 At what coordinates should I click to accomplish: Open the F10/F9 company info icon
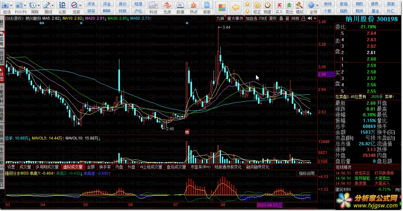tap(19, 5)
